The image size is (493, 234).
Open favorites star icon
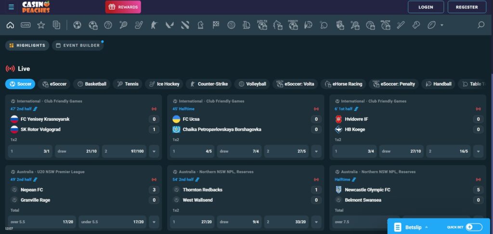41,25
